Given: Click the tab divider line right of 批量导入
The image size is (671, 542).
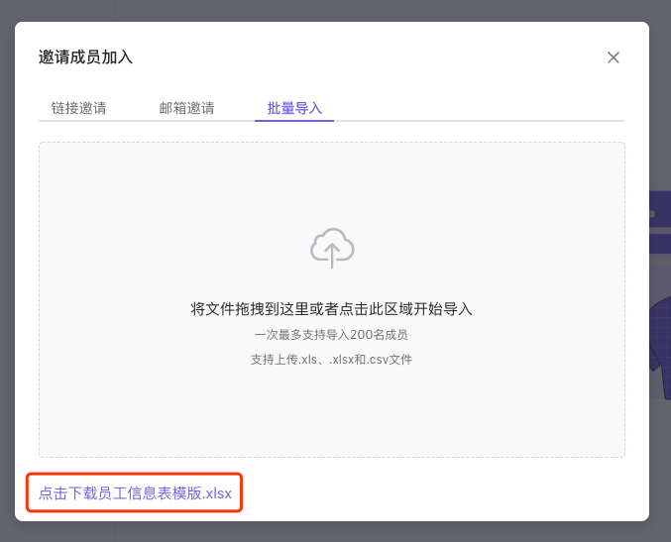Looking at the screenshot, I should pos(476,121).
